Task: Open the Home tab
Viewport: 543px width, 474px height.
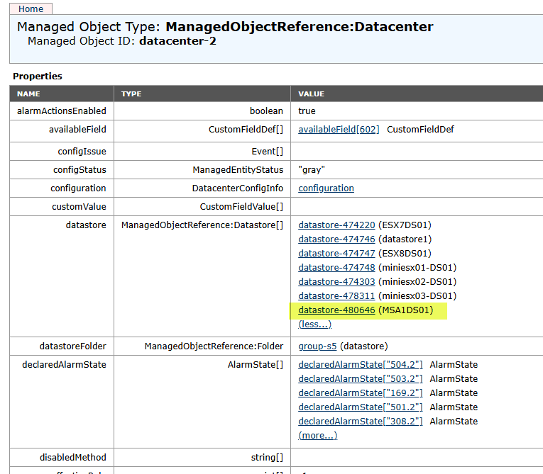Action: tap(31, 9)
